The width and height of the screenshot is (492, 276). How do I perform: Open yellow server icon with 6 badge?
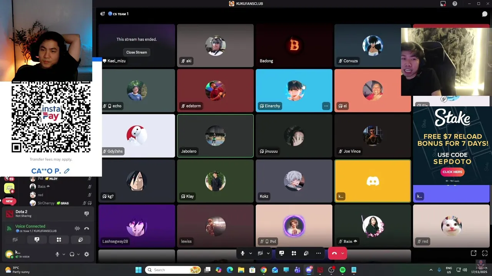(x=9, y=188)
